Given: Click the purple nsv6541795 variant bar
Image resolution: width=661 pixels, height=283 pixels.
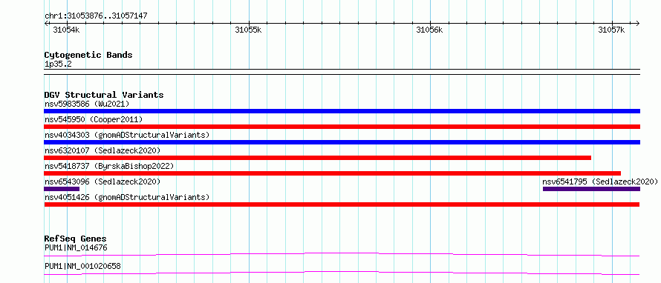Looking at the screenshot, I should click(x=591, y=189).
